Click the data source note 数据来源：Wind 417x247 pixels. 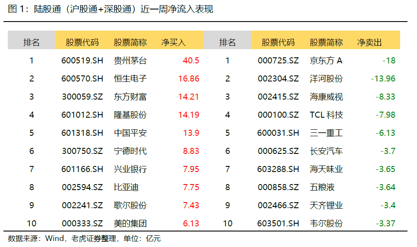pos(36,238)
